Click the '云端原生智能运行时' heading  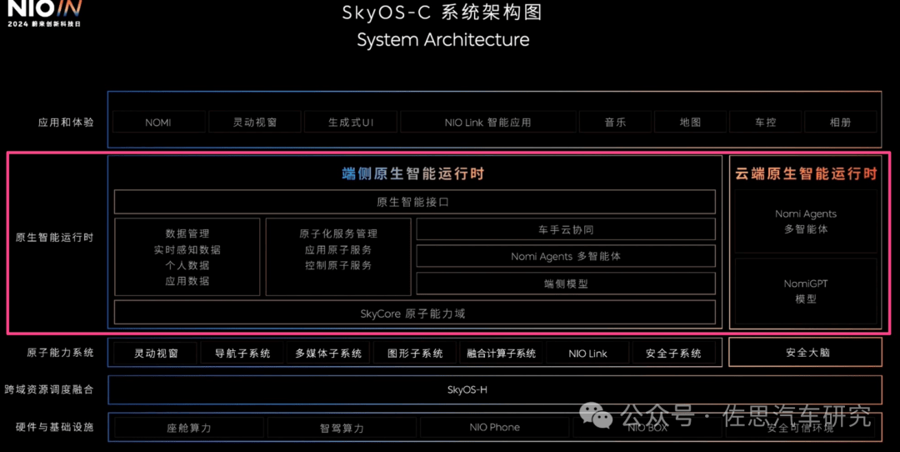click(806, 173)
